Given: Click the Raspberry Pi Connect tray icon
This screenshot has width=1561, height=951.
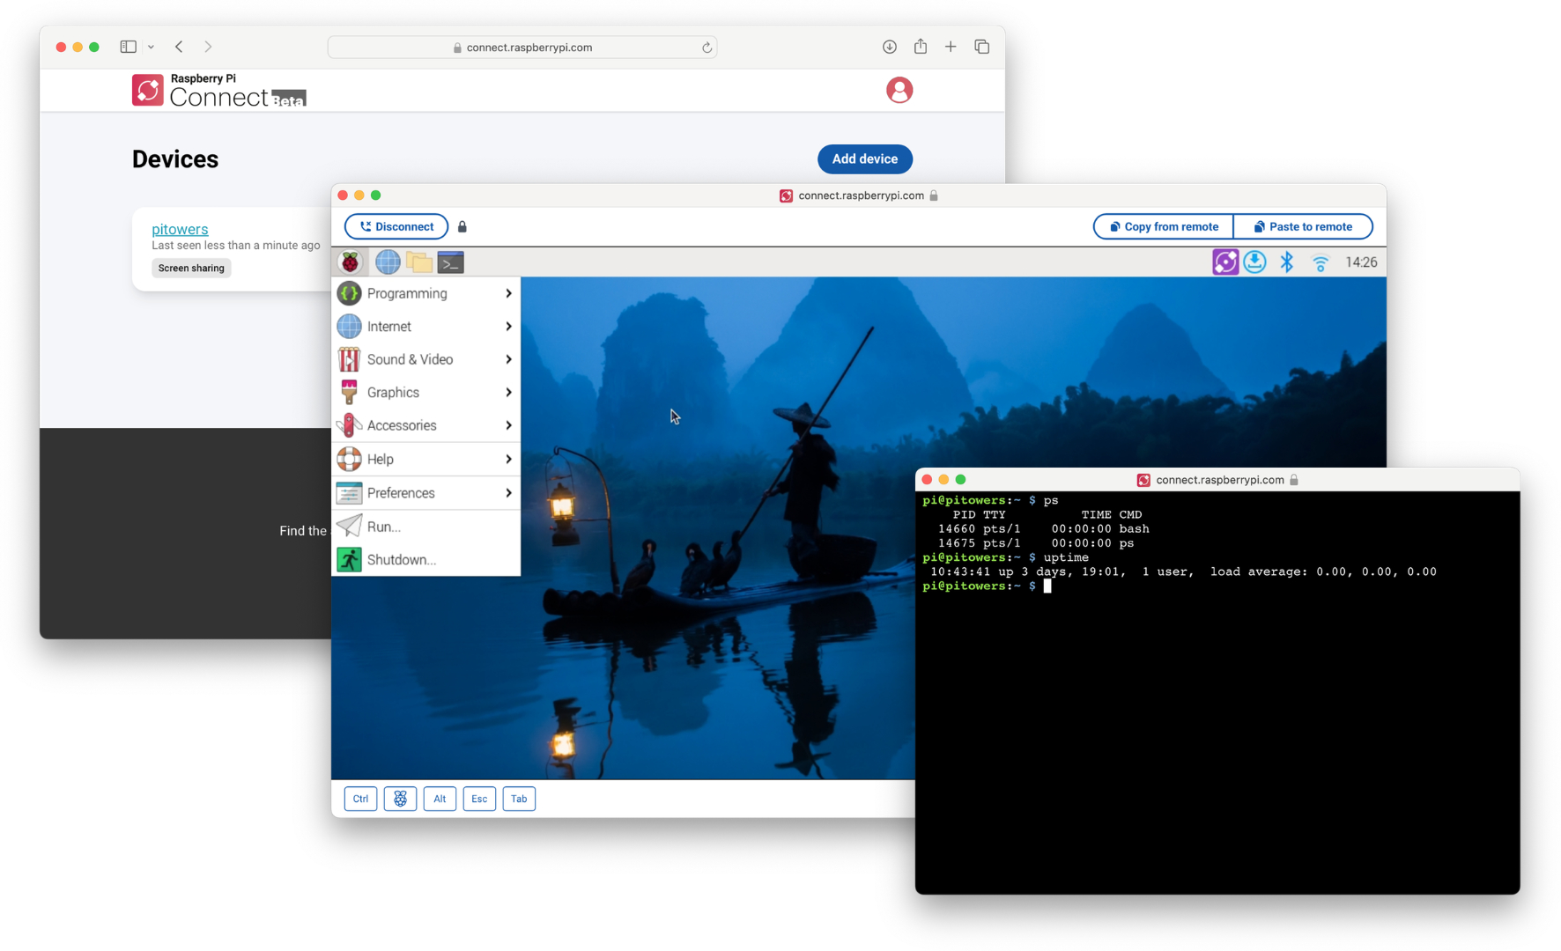Looking at the screenshot, I should coord(1224,262).
